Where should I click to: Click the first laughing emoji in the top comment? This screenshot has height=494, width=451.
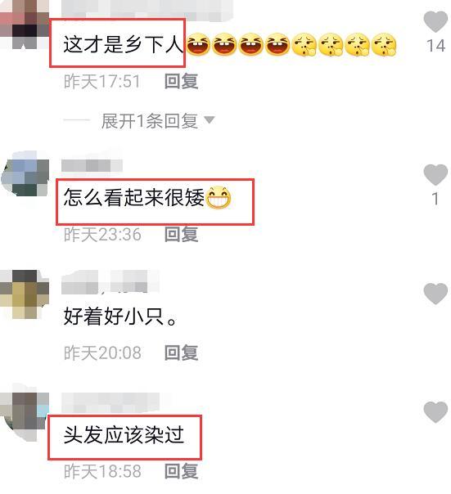pyautogui.click(x=198, y=44)
